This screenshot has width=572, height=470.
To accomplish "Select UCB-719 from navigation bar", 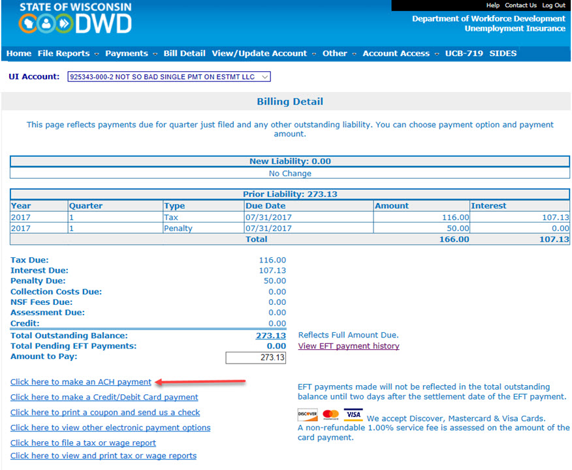I will pos(464,54).
